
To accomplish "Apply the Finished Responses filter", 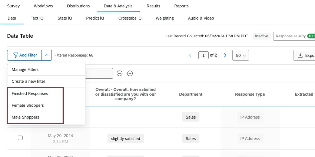I will [x=30, y=93].
